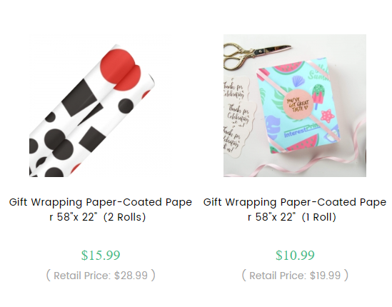The width and height of the screenshot is (392, 307).
Task: Click the Retail Price: $28.99 text
Action: (101, 276)
